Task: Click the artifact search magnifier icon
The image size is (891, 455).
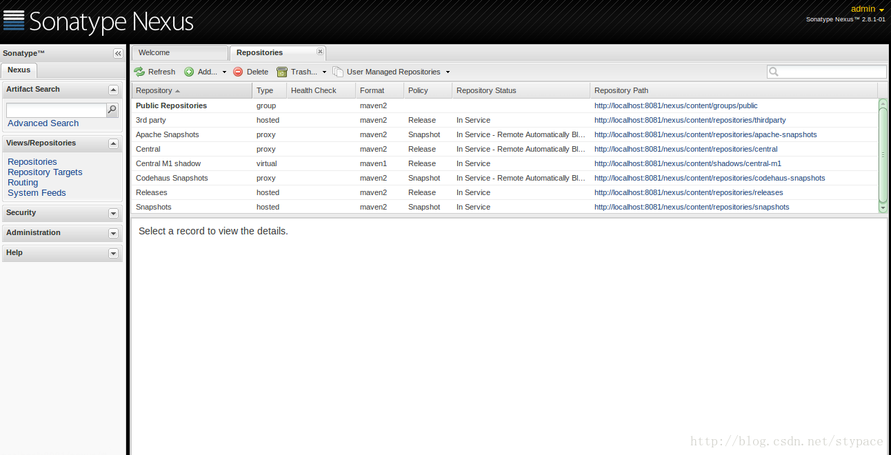Action: (112, 110)
